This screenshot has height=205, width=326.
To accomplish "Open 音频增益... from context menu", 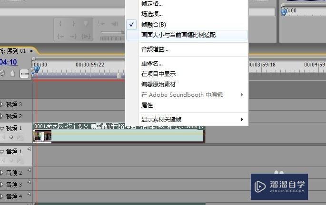I will coord(187,49).
